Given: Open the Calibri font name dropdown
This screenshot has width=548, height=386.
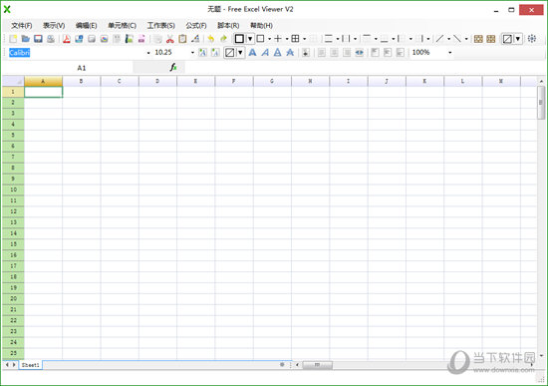Looking at the screenshot, I should click(148, 53).
